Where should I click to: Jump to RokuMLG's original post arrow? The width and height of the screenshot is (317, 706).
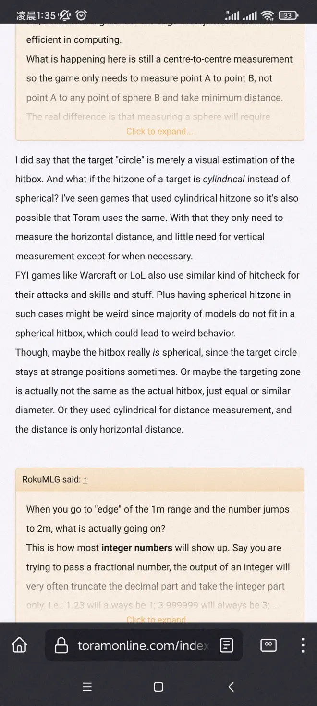coord(85,480)
